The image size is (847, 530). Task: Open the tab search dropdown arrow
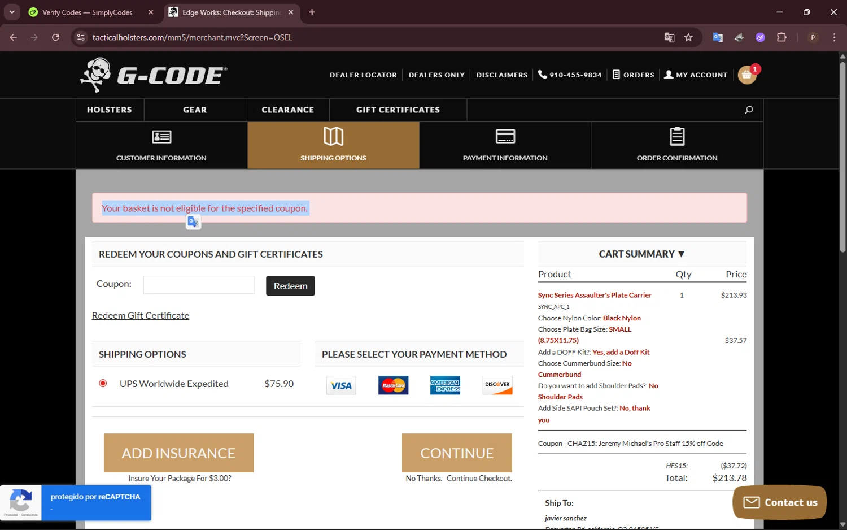point(12,12)
